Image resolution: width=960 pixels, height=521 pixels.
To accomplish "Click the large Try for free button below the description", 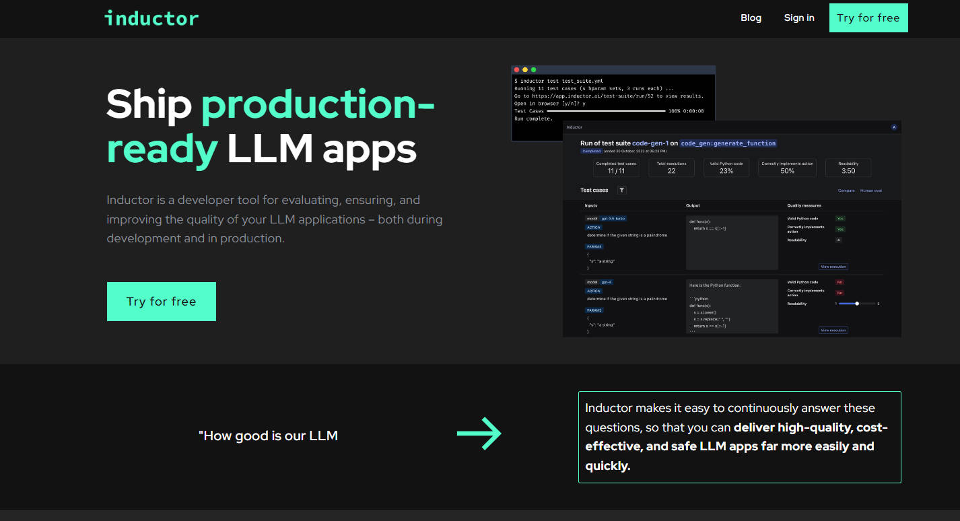I will click(162, 302).
